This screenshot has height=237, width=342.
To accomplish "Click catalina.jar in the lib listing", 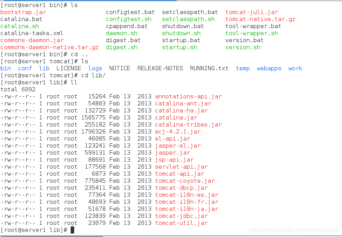I will click(176, 118).
